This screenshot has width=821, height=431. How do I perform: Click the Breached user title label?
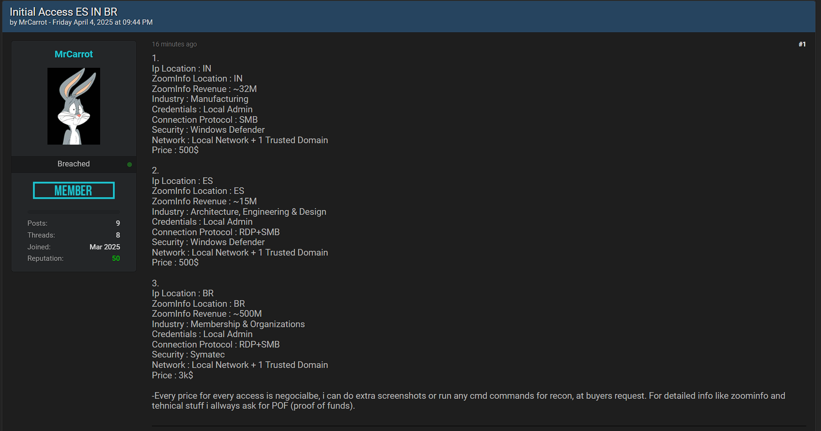coord(74,164)
